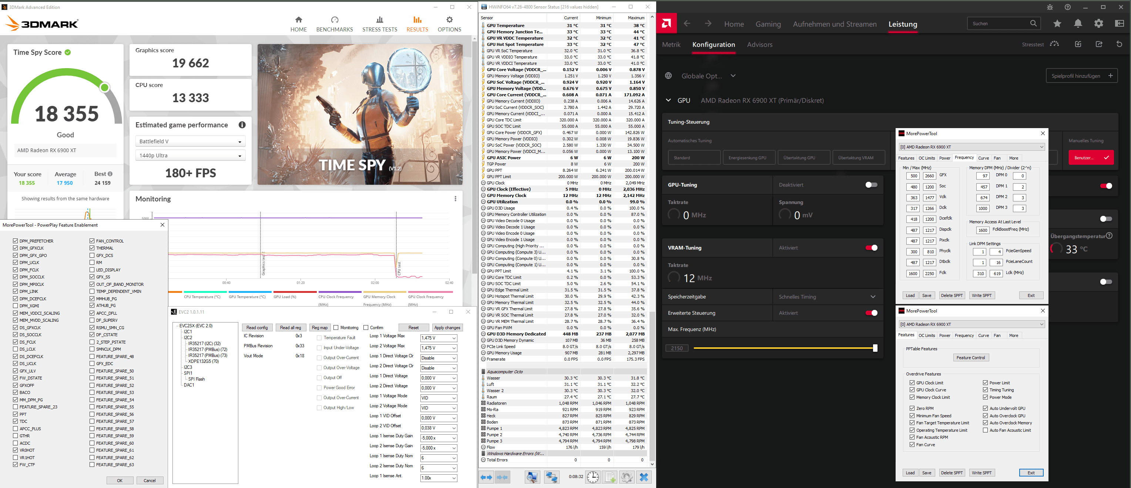This screenshot has width=1131, height=488.
Task: Click Suchen search field
Action: pos(1004,24)
